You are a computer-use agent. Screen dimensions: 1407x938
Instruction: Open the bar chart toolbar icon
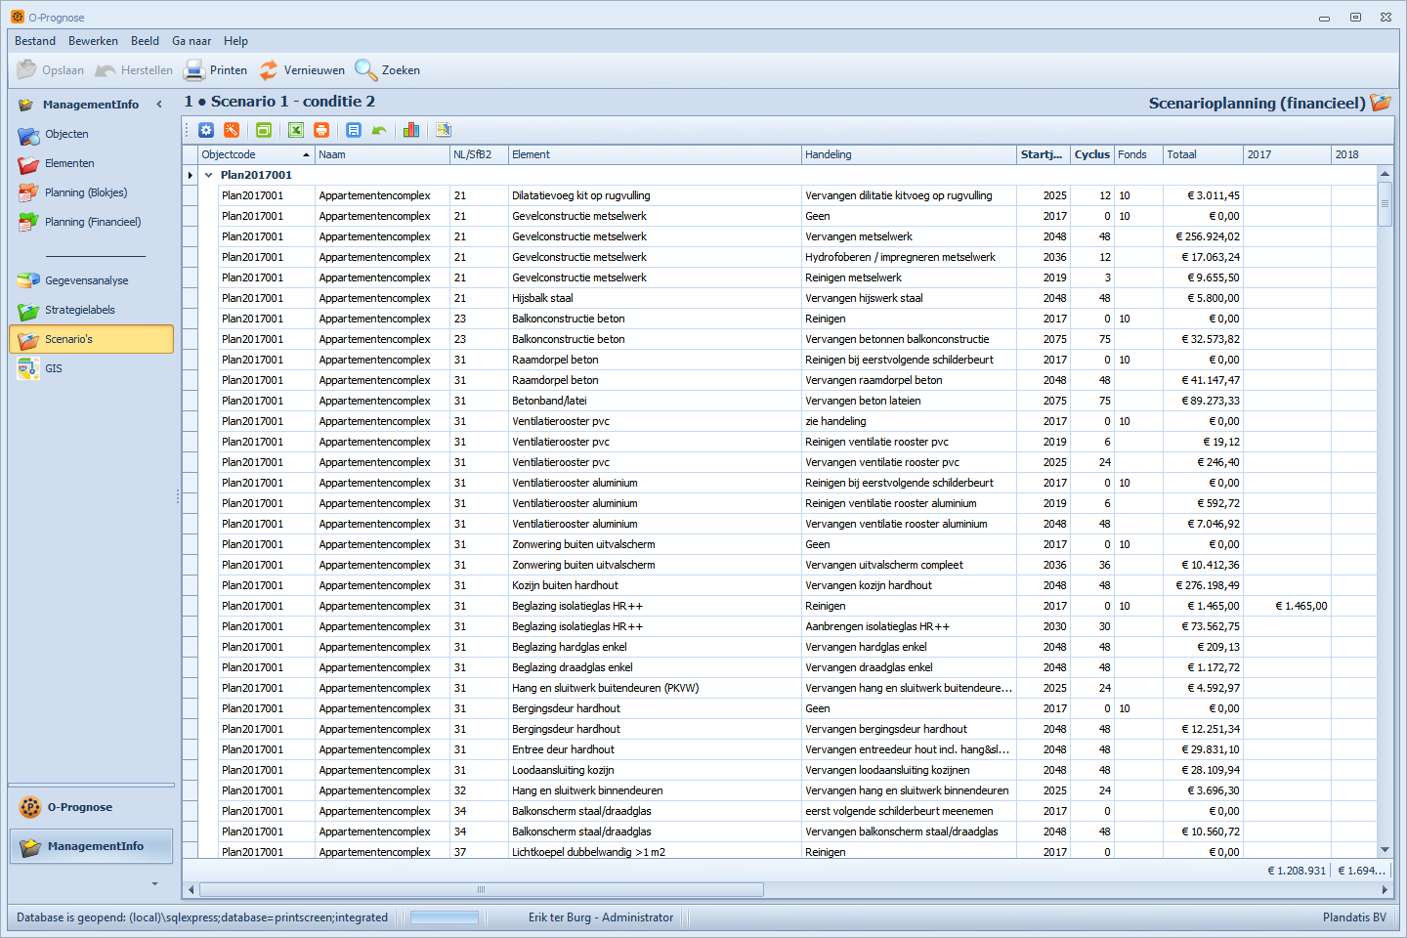pos(411,130)
